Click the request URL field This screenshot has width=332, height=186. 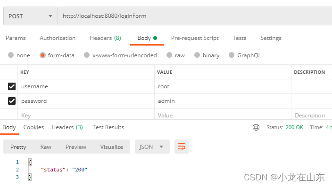[195, 16]
